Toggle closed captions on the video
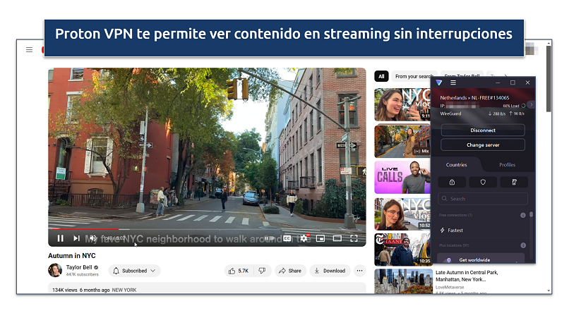The width and height of the screenshot is (569, 313). tap(287, 238)
